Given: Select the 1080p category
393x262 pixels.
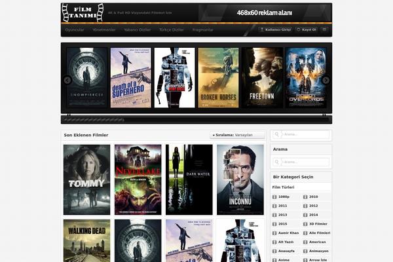Looking at the screenshot, I should 286,196.
